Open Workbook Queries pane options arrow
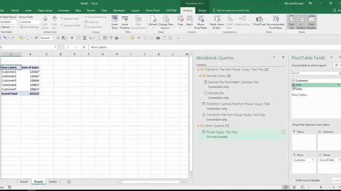The height and width of the screenshot is (191, 341). [x=274, y=57]
